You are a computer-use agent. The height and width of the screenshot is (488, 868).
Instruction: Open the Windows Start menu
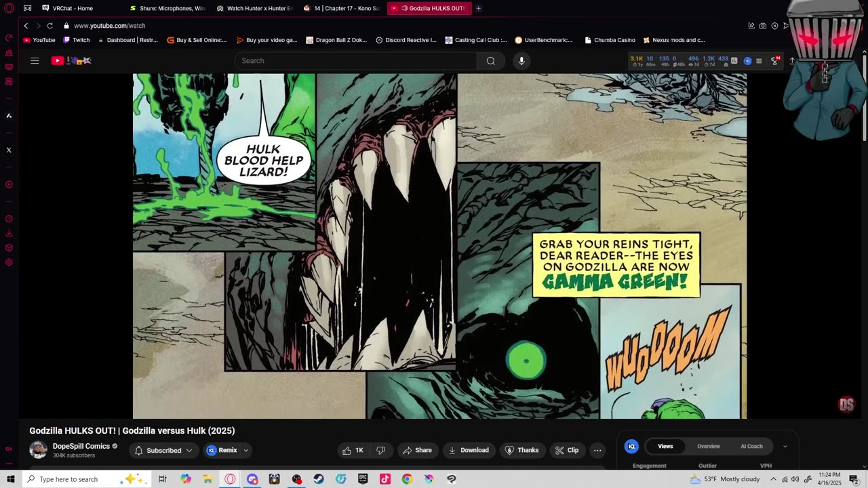pyautogui.click(x=10, y=479)
